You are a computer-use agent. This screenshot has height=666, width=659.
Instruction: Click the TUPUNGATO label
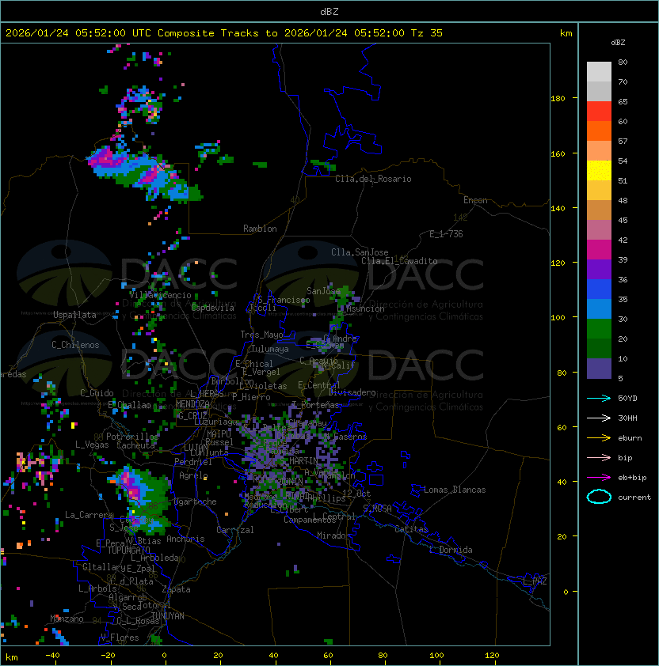[128, 550]
